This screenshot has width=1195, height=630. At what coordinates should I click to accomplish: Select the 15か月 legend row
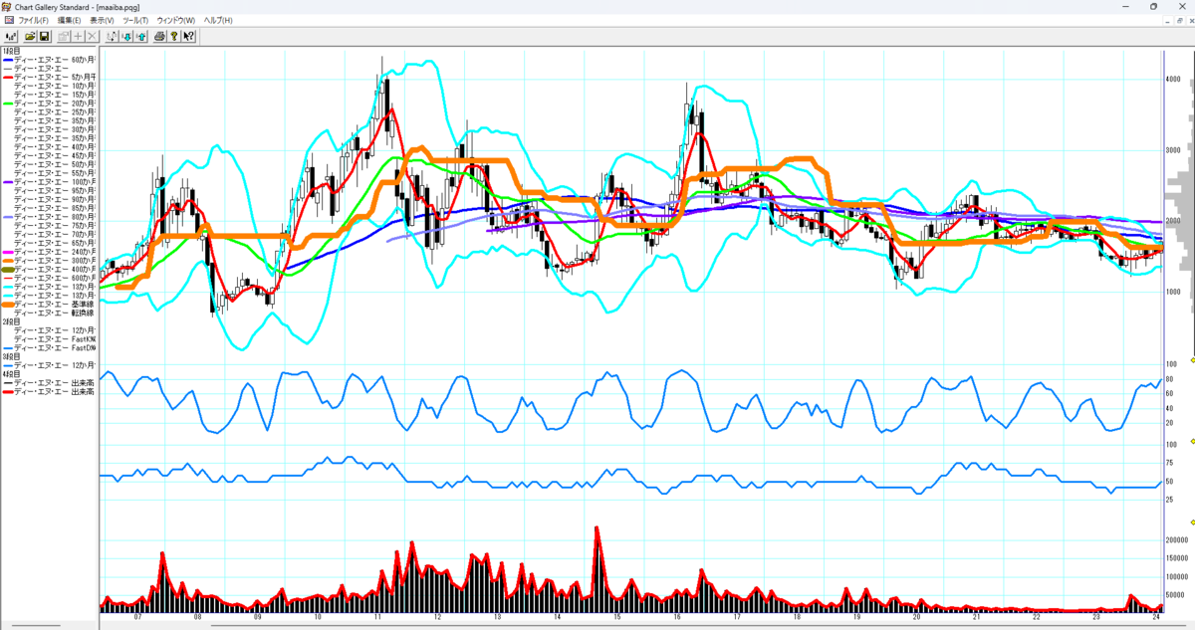click(55, 96)
